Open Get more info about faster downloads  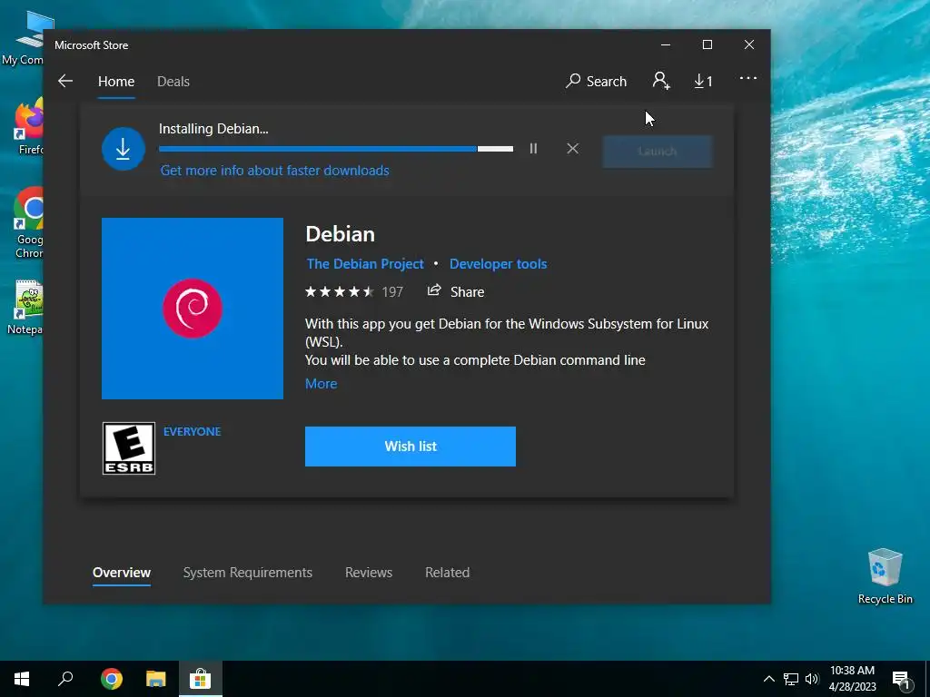[274, 171]
